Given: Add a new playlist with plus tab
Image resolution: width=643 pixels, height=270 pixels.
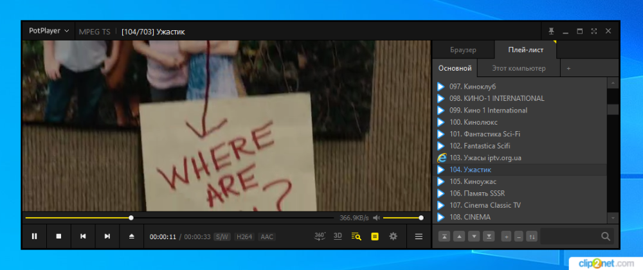Looking at the screenshot, I should pyautogui.click(x=568, y=68).
